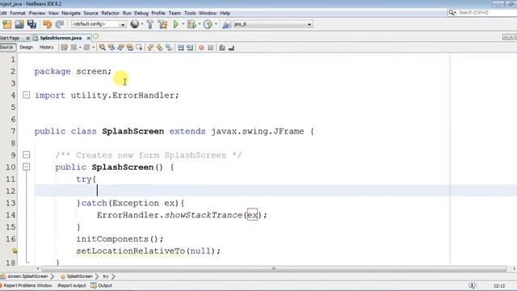The image size is (517, 291).
Task: Click the Toggle Bookmark icon
Action: [x=169, y=48]
